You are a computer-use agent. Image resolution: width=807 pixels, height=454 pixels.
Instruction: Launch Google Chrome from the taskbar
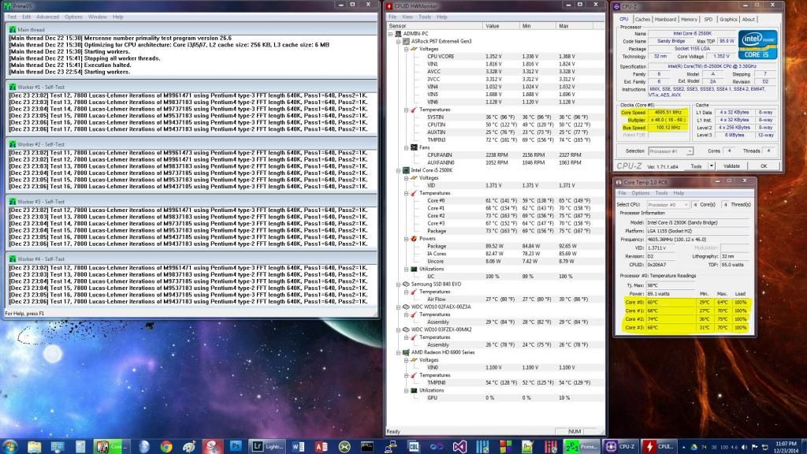165,446
